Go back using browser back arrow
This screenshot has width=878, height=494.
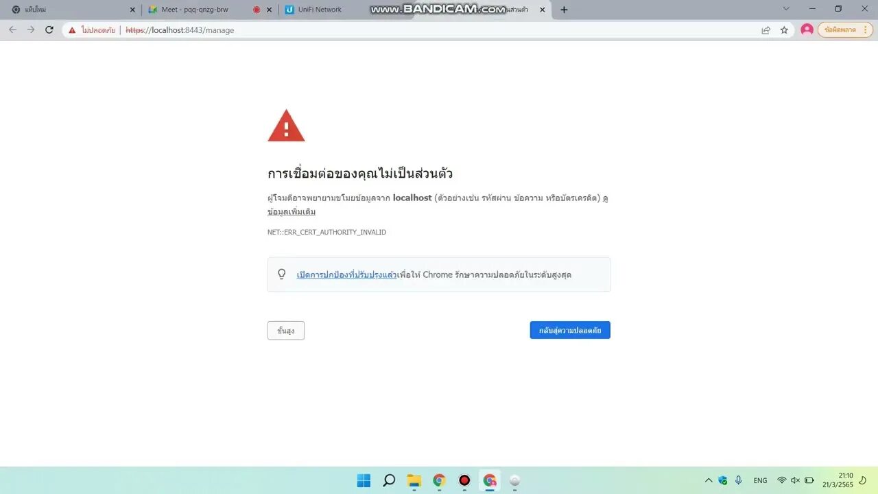click(x=12, y=30)
